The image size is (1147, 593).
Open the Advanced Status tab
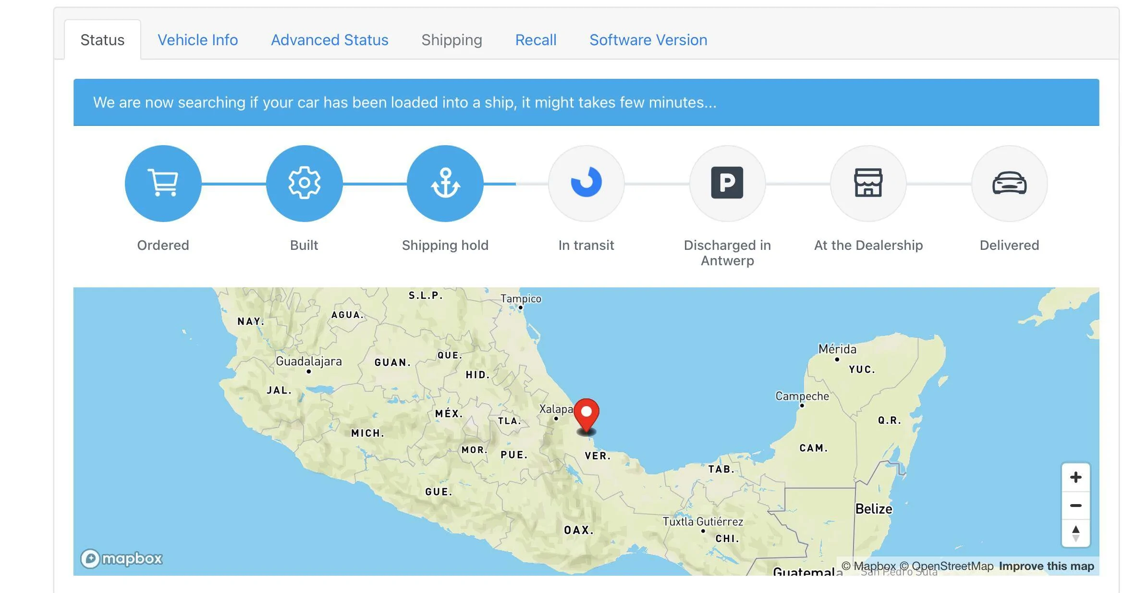pos(329,40)
